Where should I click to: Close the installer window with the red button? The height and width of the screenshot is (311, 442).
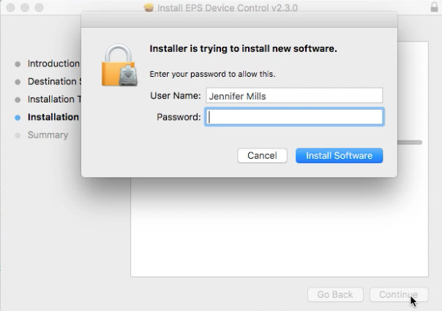pos(10,7)
